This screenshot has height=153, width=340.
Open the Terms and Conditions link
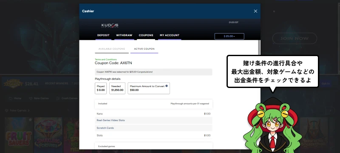[105, 59]
